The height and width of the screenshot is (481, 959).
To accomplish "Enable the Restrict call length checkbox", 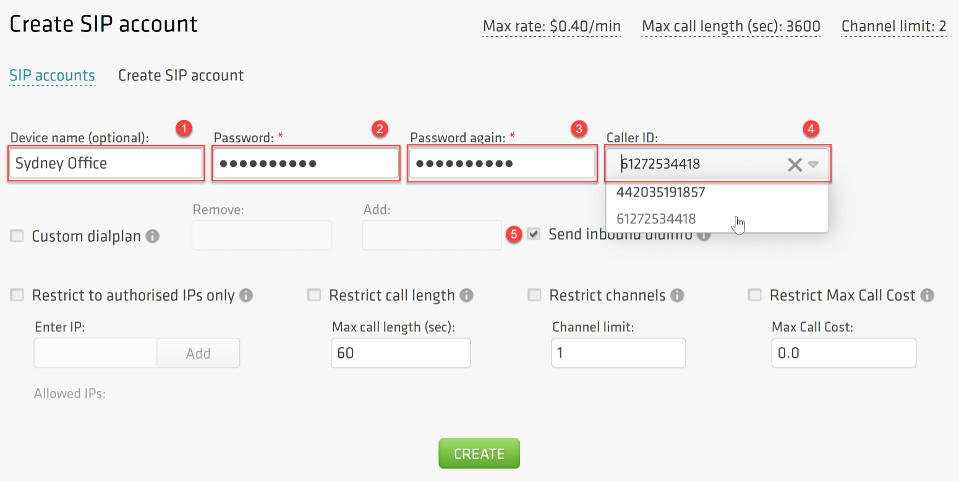I will (314, 295).
